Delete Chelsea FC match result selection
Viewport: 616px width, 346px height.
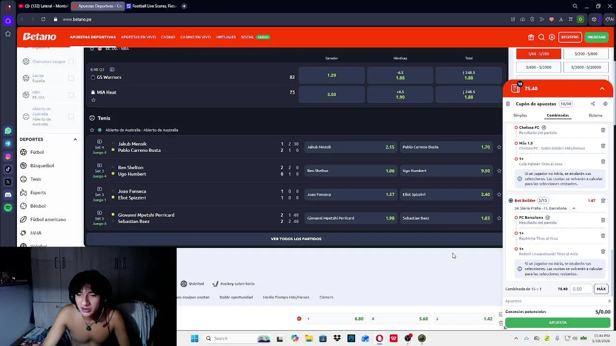pos(603,130)
